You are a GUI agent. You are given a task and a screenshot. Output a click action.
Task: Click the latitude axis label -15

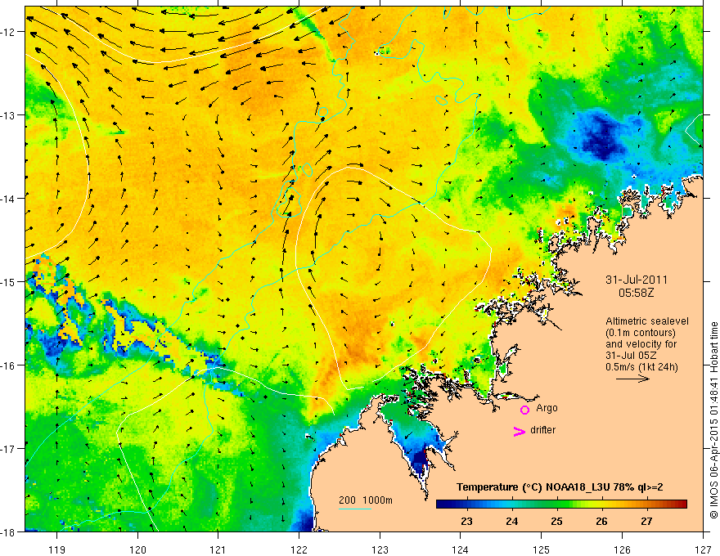tap(8, 281)
